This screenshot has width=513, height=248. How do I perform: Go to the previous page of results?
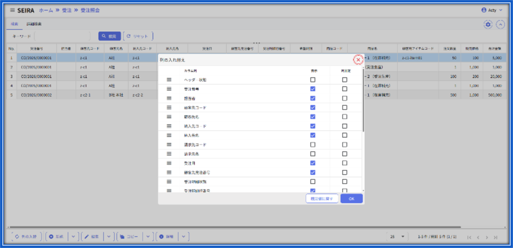click(478, 237)
